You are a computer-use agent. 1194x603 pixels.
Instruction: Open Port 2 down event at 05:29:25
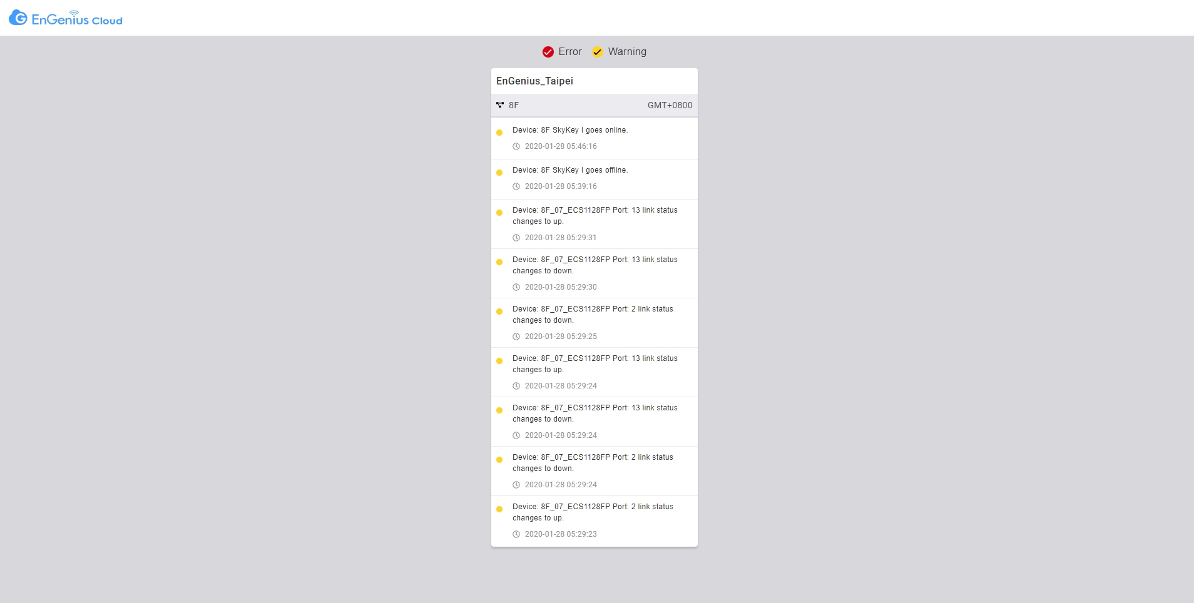(594, 323)
